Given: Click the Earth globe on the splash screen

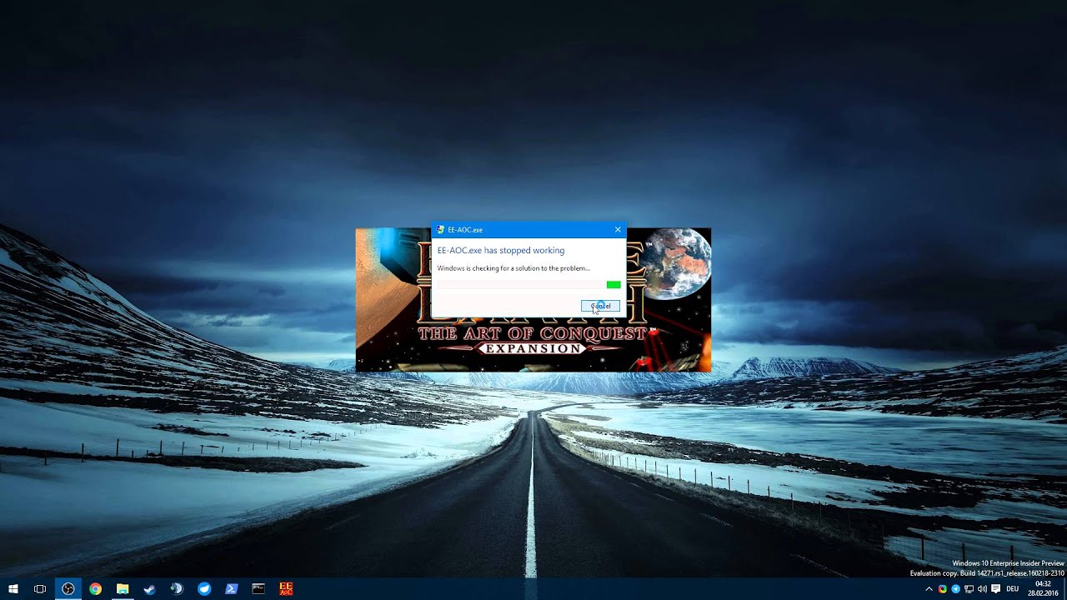Looking at the screenshot, I should (676, 263).
